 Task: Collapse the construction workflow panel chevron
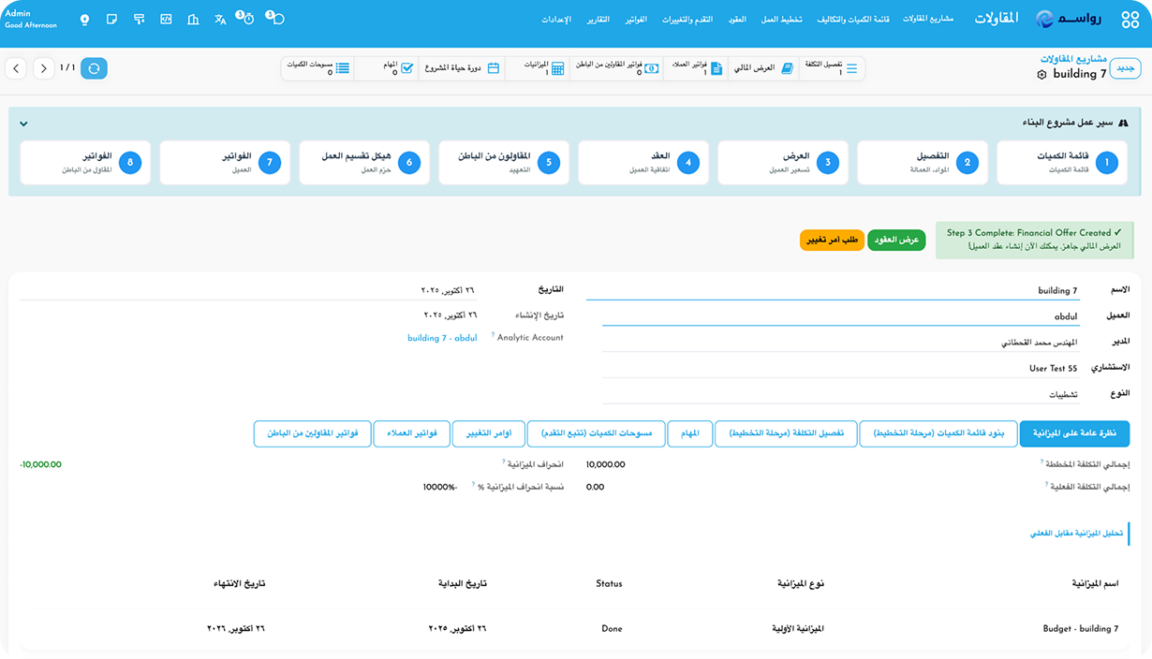[23, 124]
